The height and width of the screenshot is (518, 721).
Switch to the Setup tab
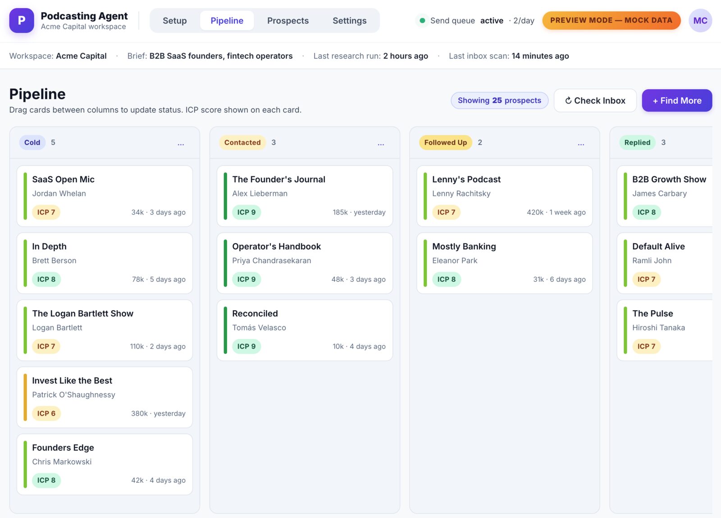[174, 21]
